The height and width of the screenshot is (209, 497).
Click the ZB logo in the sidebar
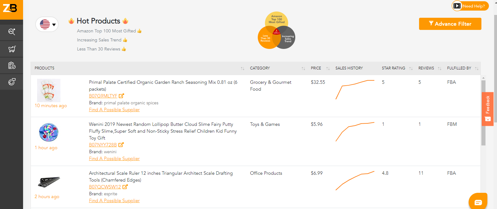[10, 8]
